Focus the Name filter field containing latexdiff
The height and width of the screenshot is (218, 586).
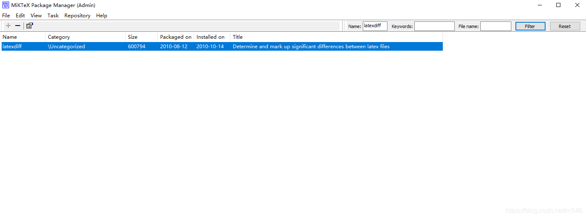click(375, 26)
